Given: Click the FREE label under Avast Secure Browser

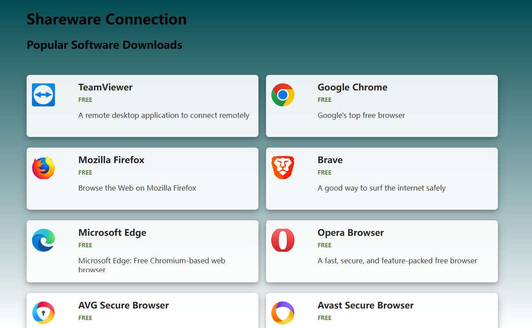Looking at the screenshot, I should pyautogui.click(x=325, y=318).
